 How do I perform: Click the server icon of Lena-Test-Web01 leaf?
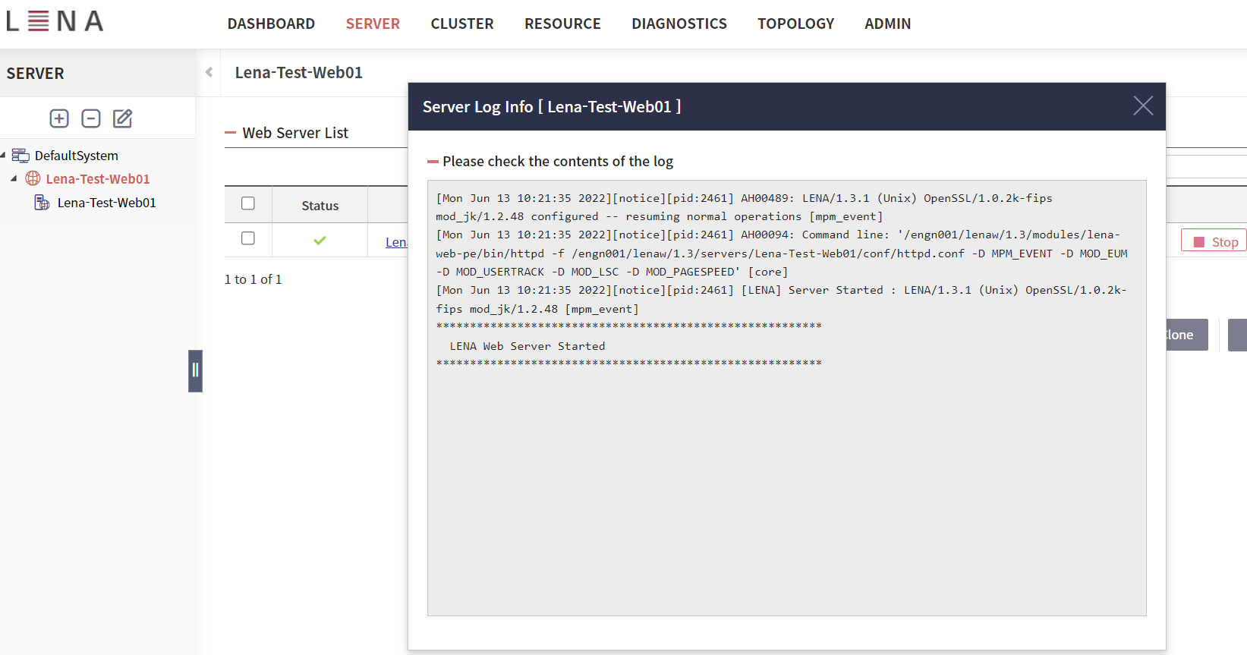42,203
